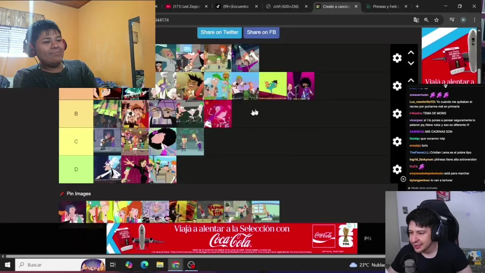The image size is (485, 273).
Task: Click the Pin Images label
Action: click(78, 194)
